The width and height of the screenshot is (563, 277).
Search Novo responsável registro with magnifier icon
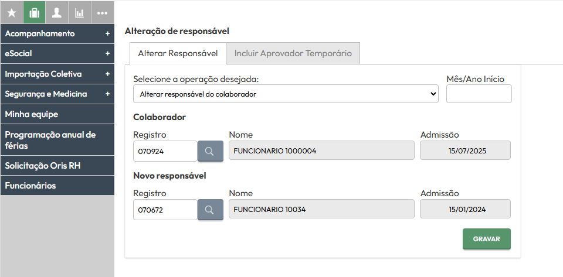click(210, 210)
